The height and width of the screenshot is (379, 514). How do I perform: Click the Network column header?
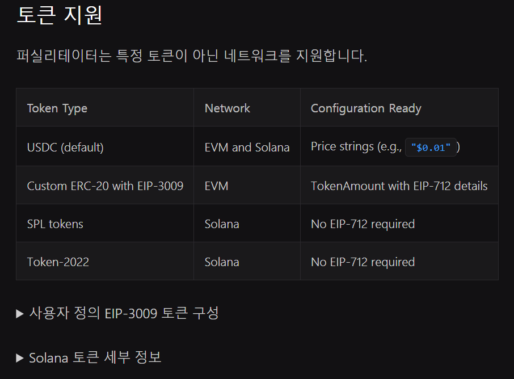[x=227, y=108]
